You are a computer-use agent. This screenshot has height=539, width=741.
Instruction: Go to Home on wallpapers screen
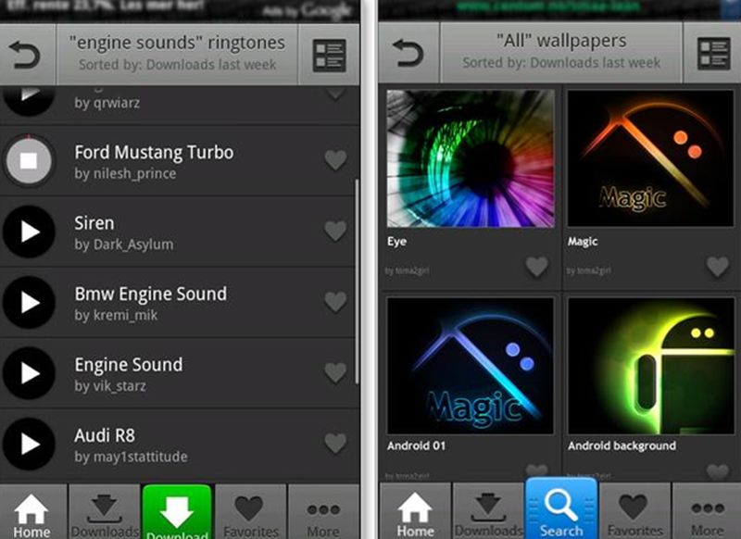[x=415, y=512]
